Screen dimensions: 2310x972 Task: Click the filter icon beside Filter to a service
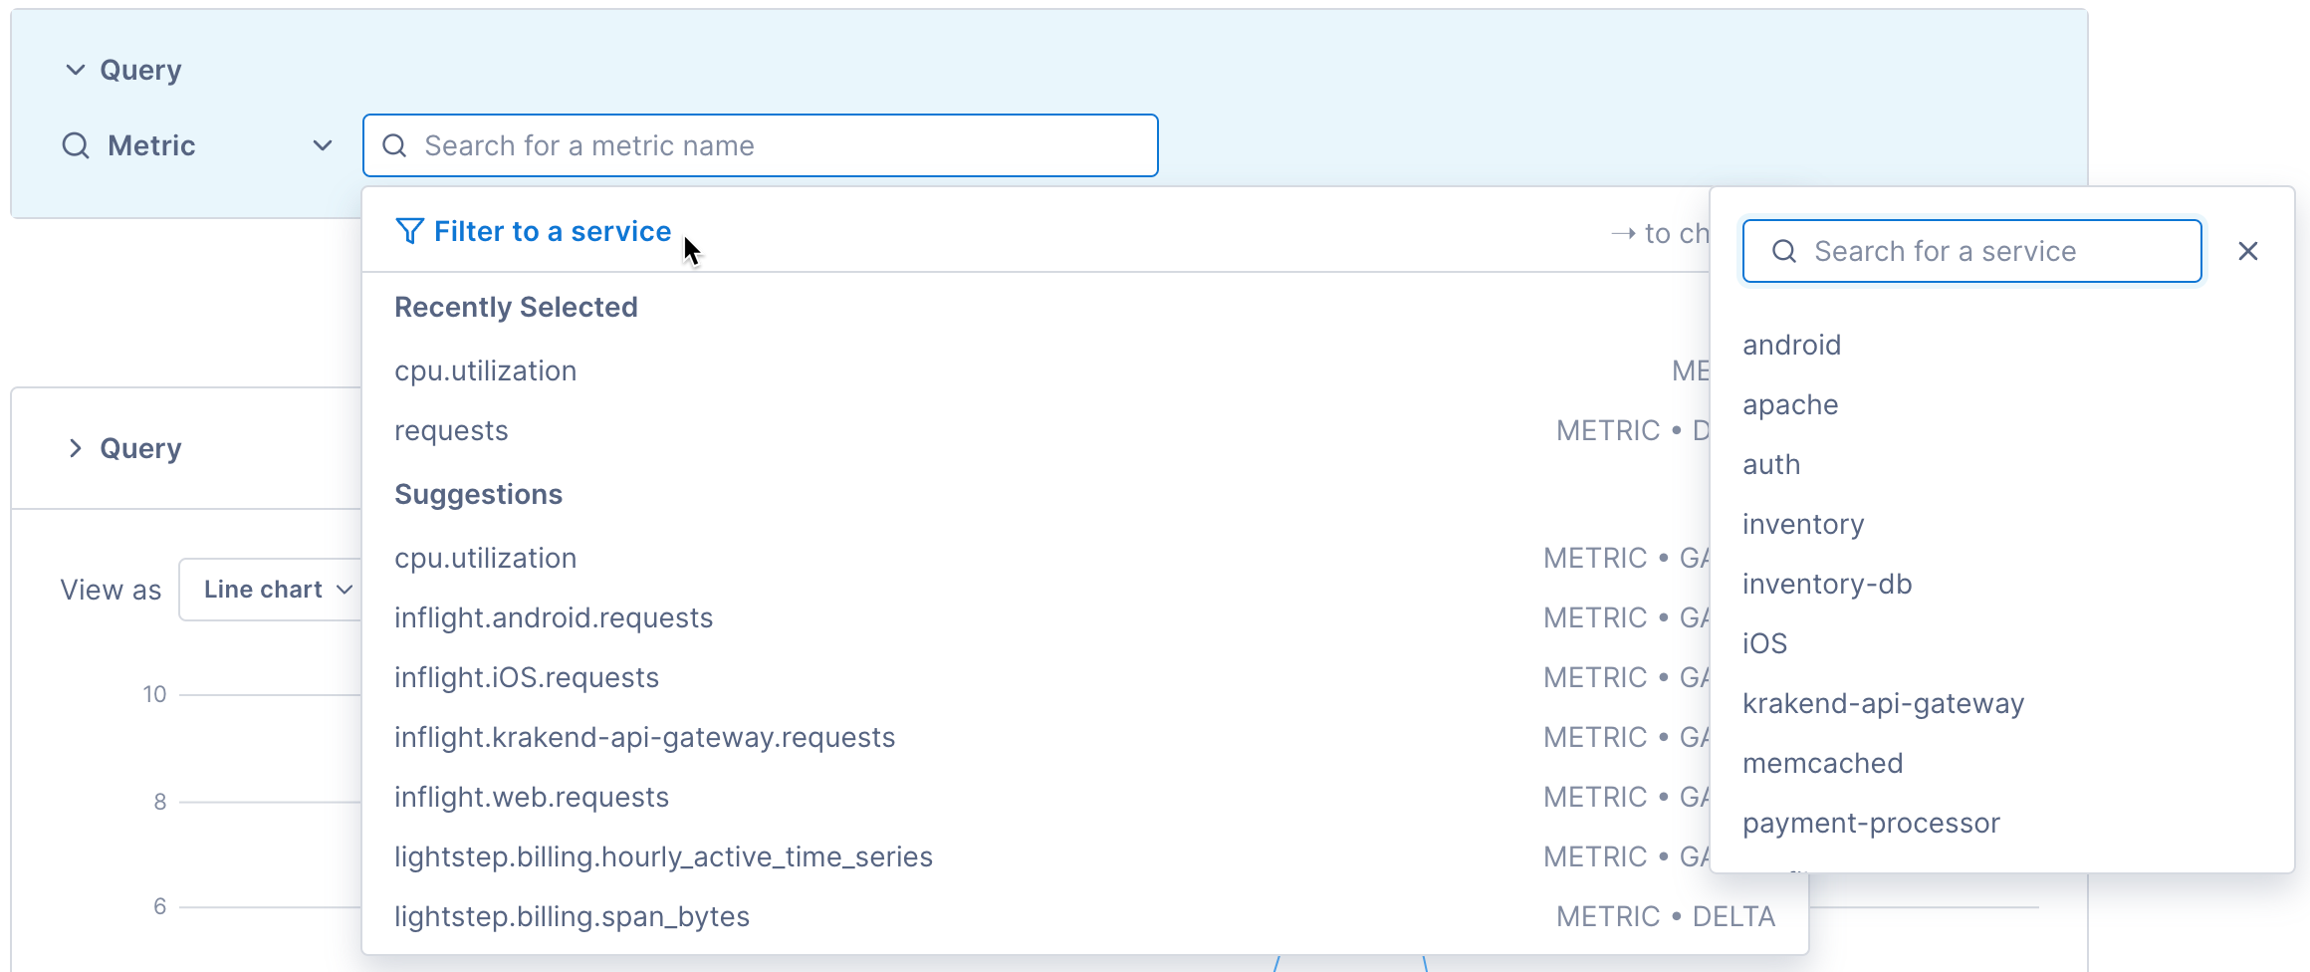coord(409,231)
